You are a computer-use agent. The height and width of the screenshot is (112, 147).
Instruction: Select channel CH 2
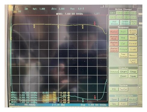coord(120,13)
